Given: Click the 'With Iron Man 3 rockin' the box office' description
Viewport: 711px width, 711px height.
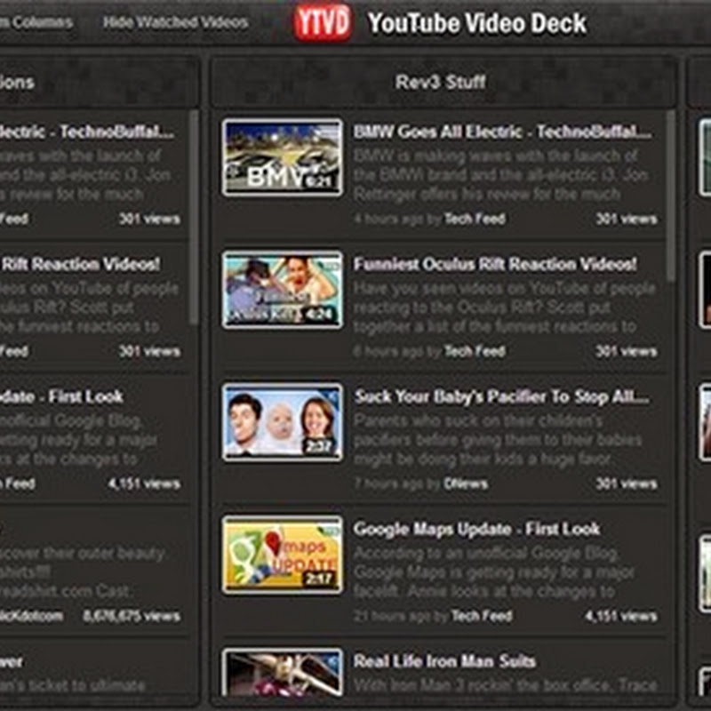Looking at the screenshot, I should [505, 684].
